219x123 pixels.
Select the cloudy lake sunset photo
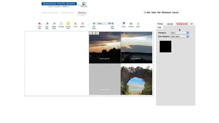[137, 47]
